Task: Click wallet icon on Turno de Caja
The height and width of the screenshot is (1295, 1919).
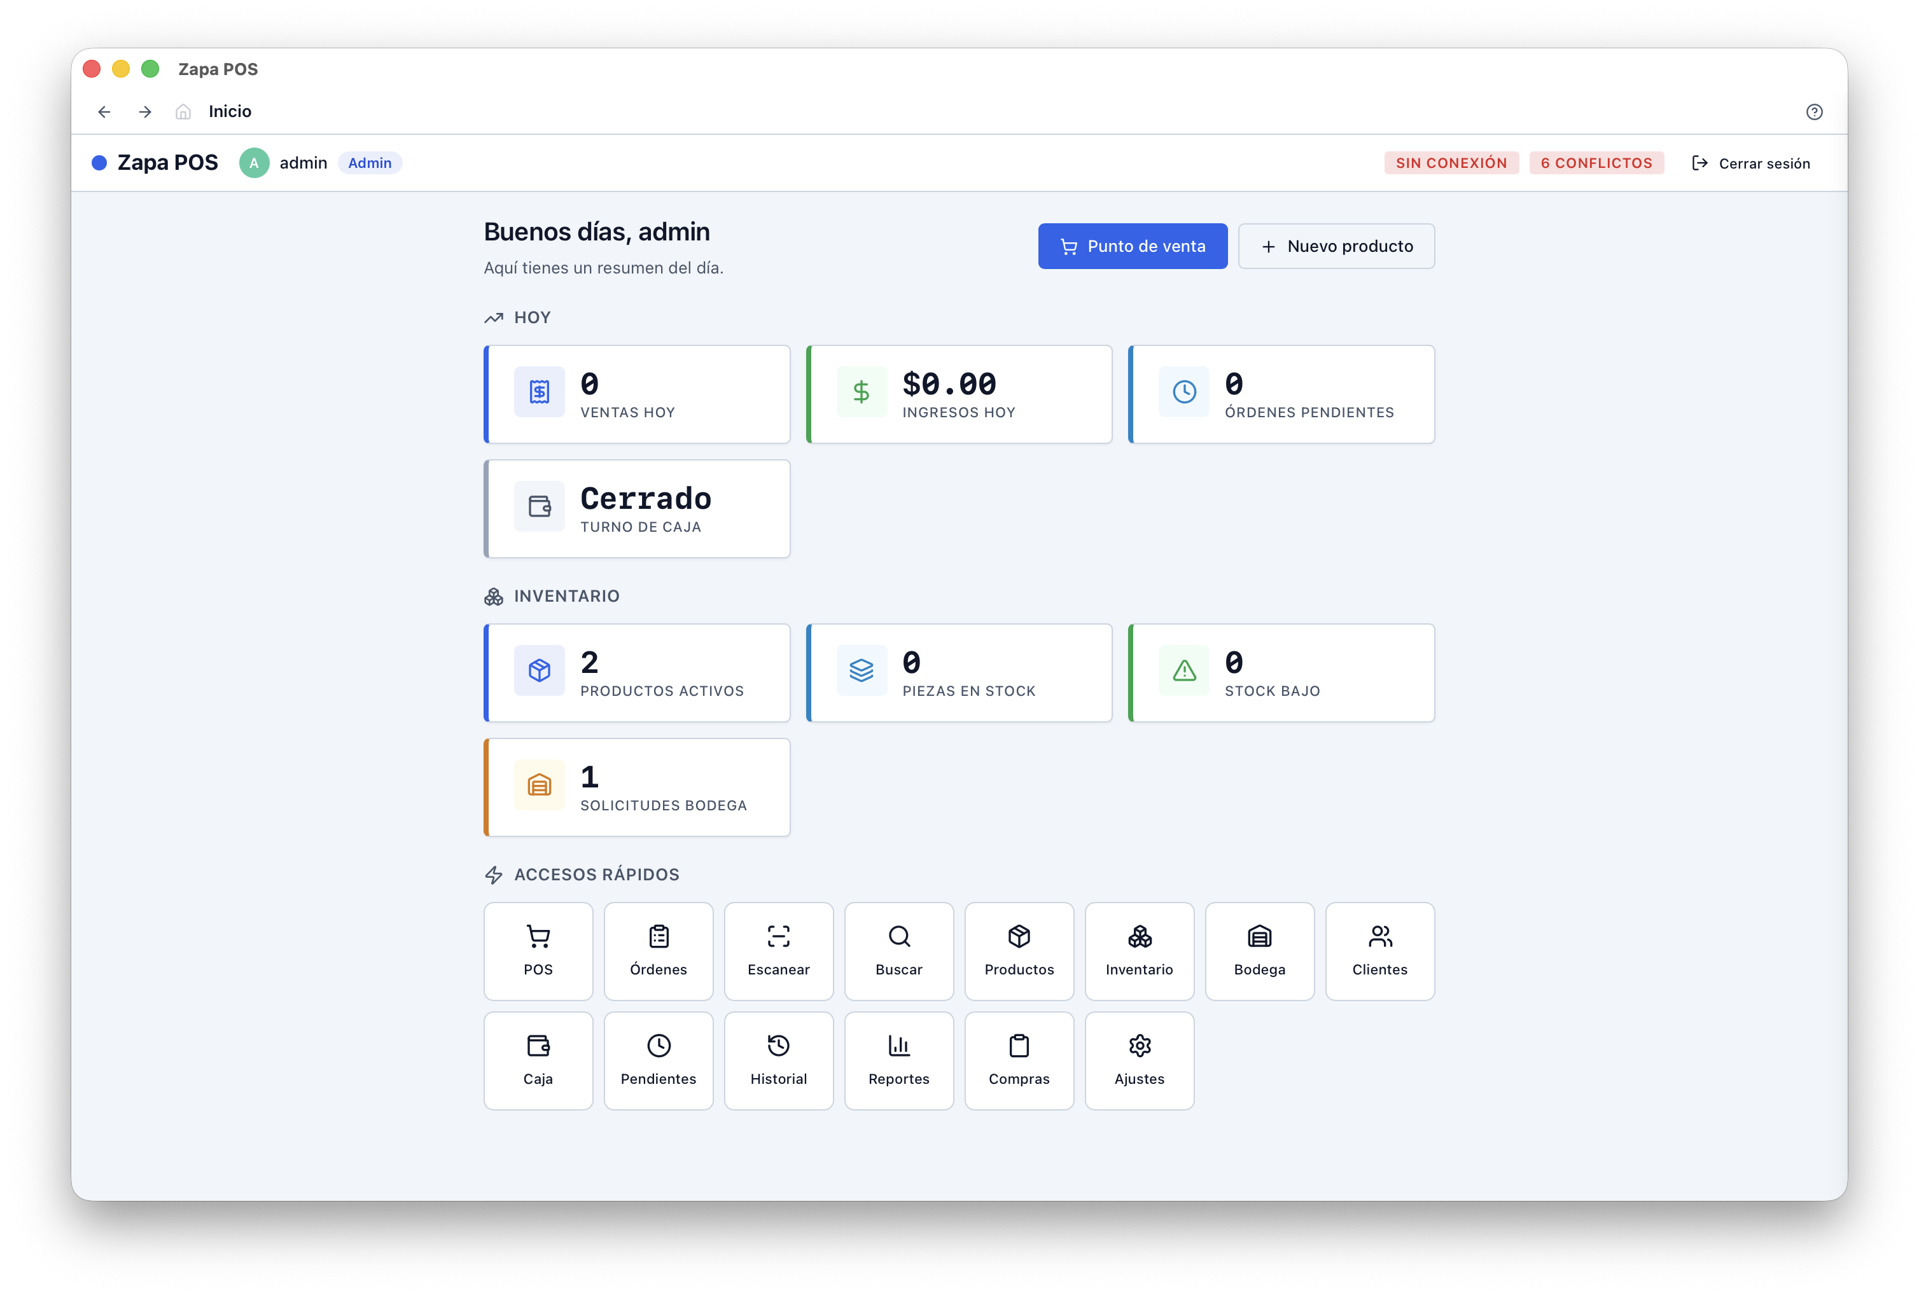Action: click(539, 506)
